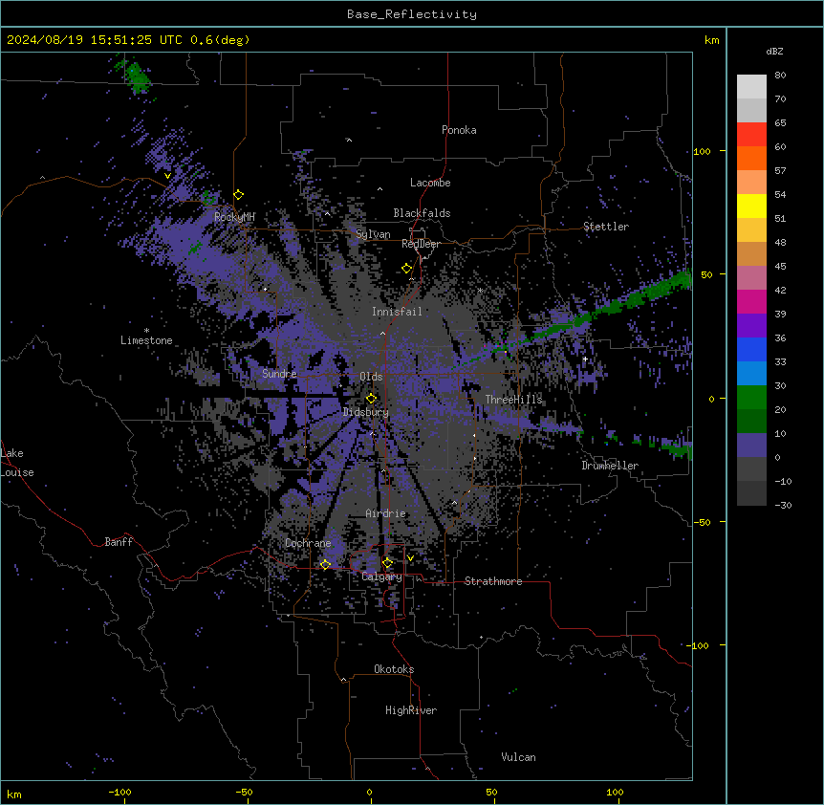The width and height of the screenshot is (824, 805).
Task: Click the ThreeHills label
Action: click(x=513, y=400)
